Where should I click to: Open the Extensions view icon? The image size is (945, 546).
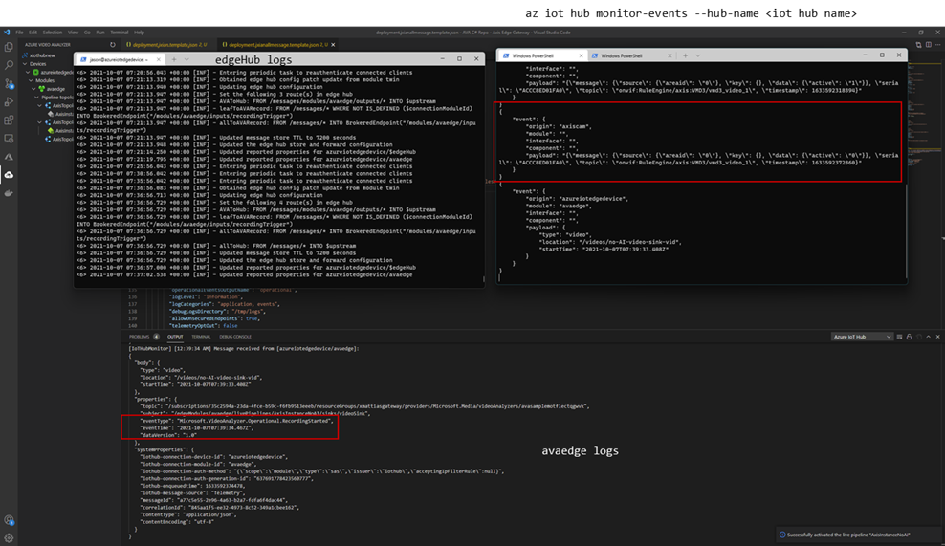click(x=9, y=120)
